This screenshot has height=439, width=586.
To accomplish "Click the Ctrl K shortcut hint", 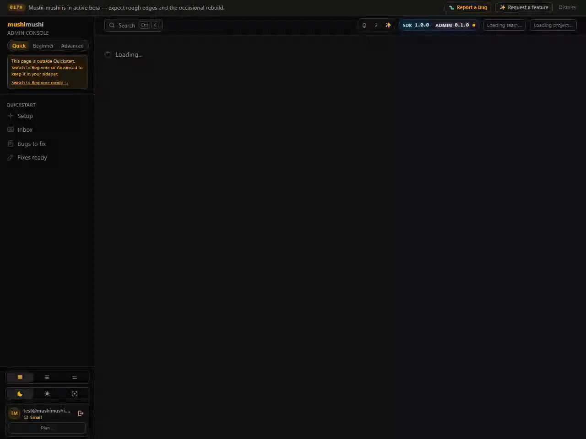I will click(149, 26).
